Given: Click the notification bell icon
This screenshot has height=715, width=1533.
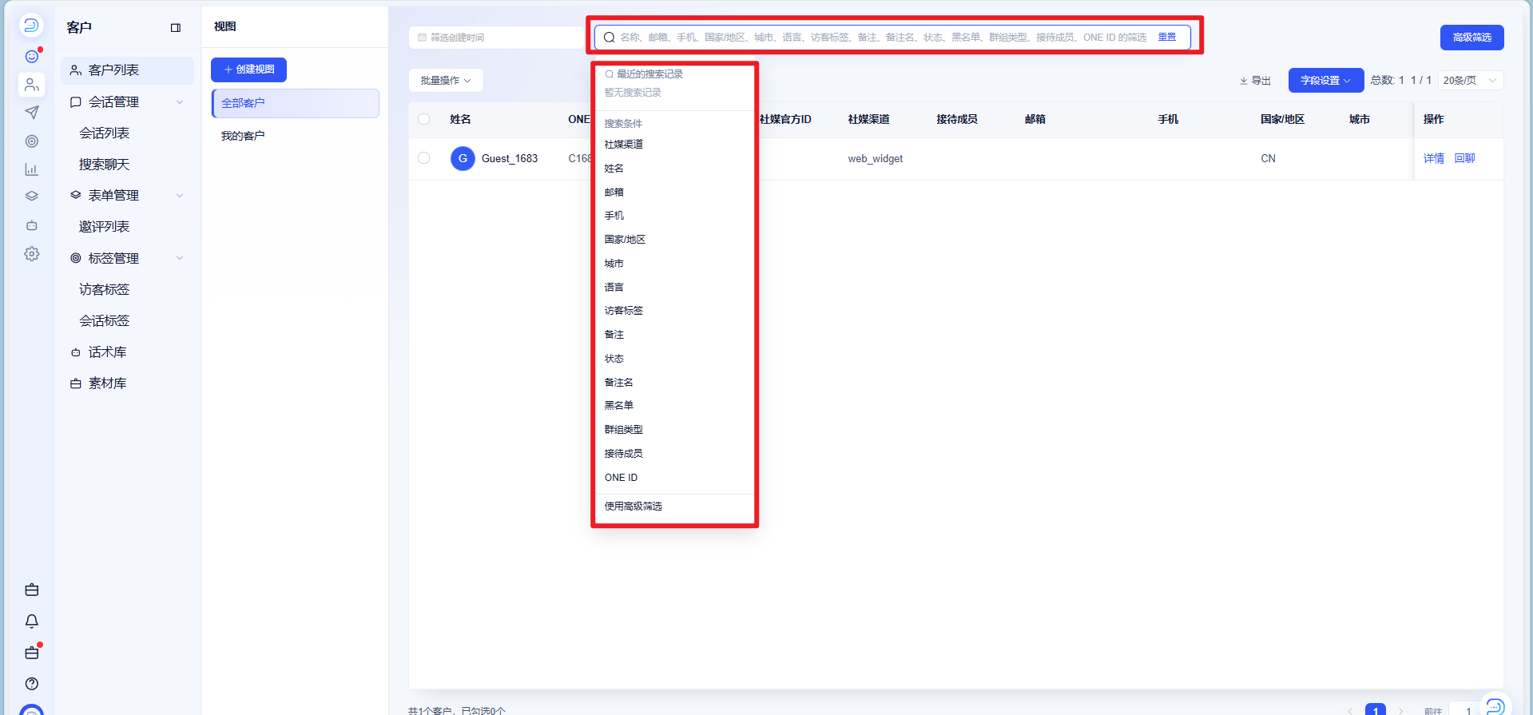Looking at the screenshot, I should coord(32,621).
